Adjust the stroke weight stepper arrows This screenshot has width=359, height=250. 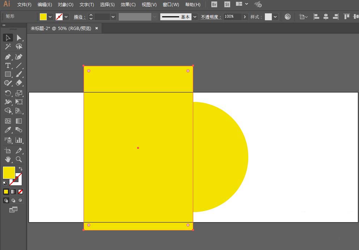coord(91,17)
